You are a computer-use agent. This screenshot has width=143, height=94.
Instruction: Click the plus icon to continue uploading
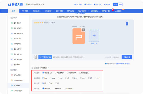(x=94, y=35)
